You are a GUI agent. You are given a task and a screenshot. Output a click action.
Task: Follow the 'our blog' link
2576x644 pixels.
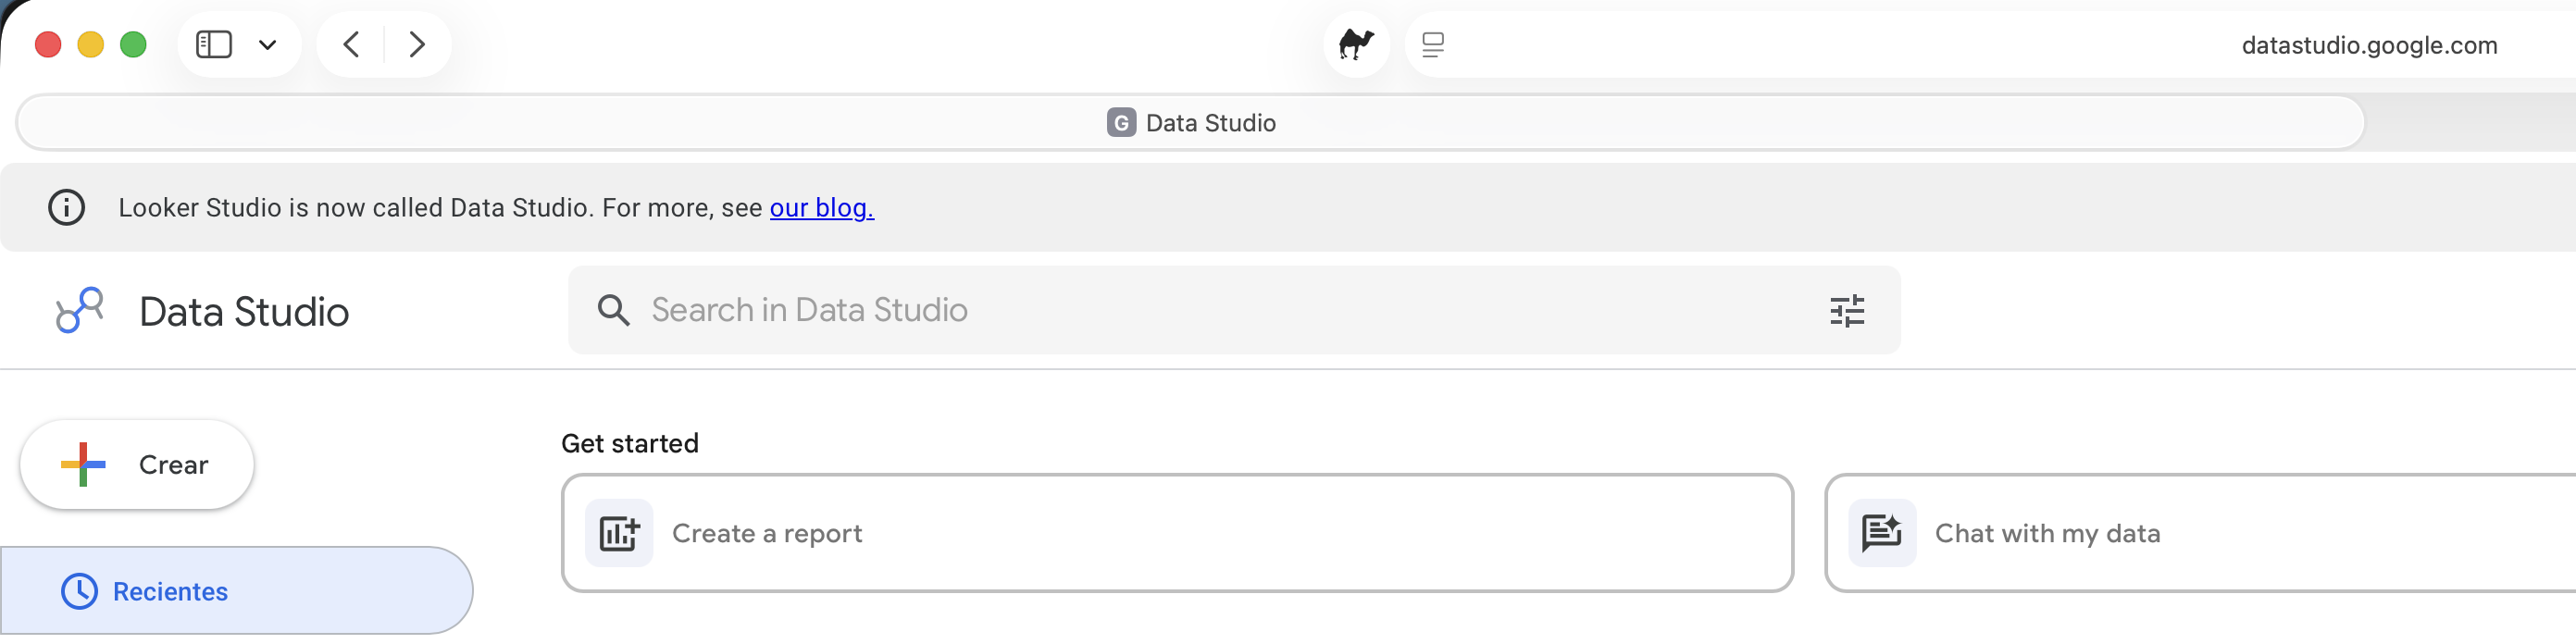[x=821, y=208]
